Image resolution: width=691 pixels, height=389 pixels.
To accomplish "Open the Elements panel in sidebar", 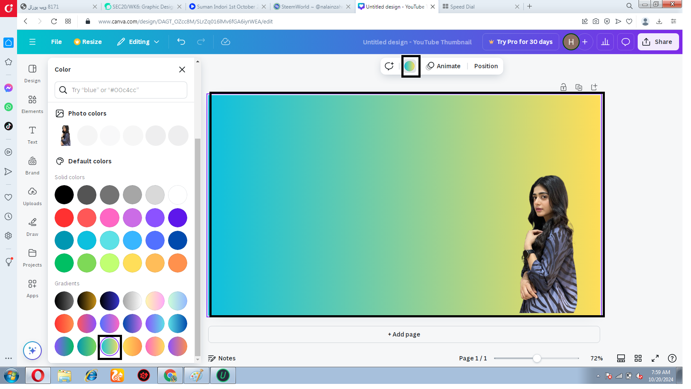I will [x=32, y=105].
